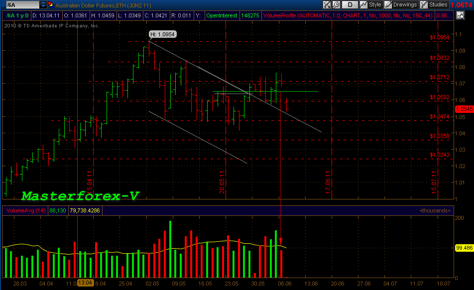Click the $1.0832 level label
This screenshot has width=474, height=290.
click(440, 58)
